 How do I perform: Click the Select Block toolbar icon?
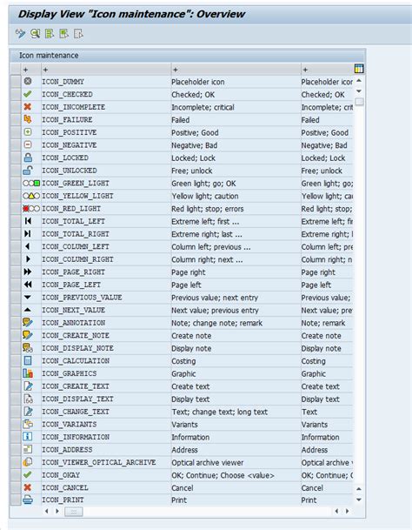click(x=63, y=33)
